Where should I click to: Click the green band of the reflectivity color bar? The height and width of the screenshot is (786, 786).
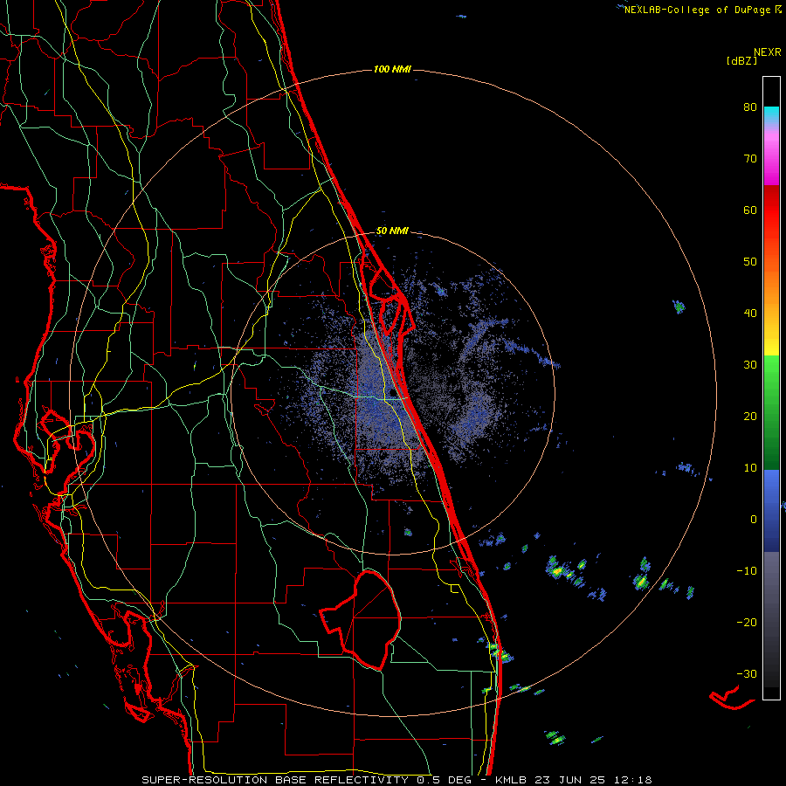(771, 412)
